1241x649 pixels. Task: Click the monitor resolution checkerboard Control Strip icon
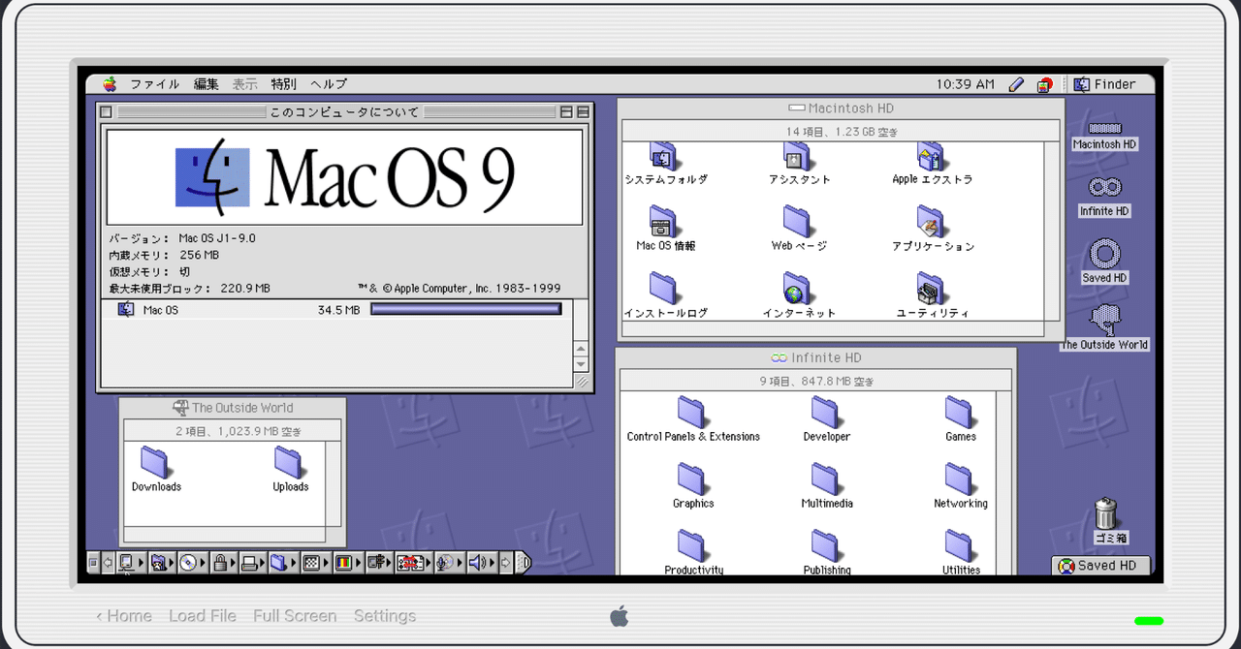tap(311, 562)
